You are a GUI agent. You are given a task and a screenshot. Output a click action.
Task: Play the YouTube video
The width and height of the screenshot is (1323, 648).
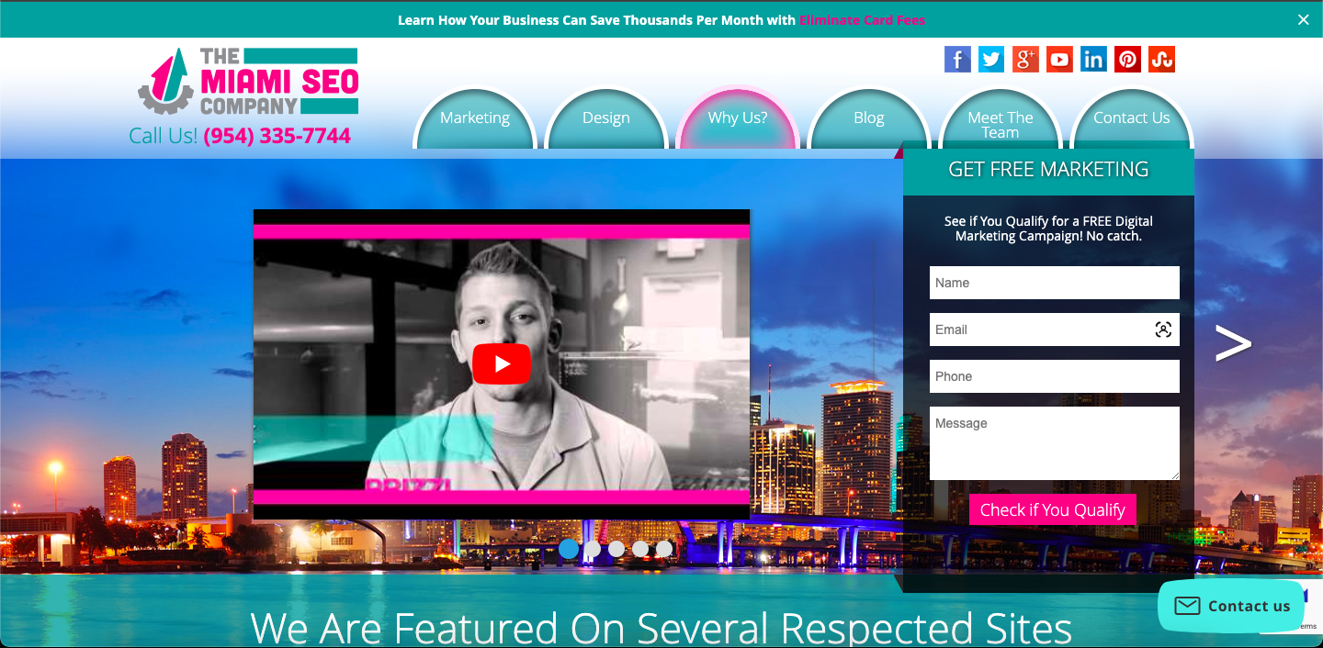[x=502, y=364]
